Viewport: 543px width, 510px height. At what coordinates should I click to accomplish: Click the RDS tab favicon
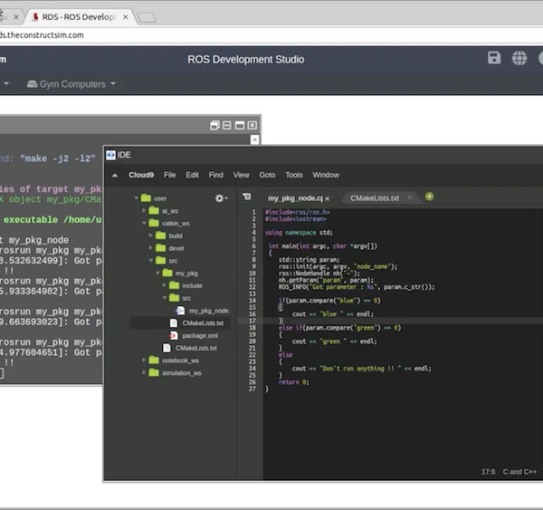tap(35, 16)
